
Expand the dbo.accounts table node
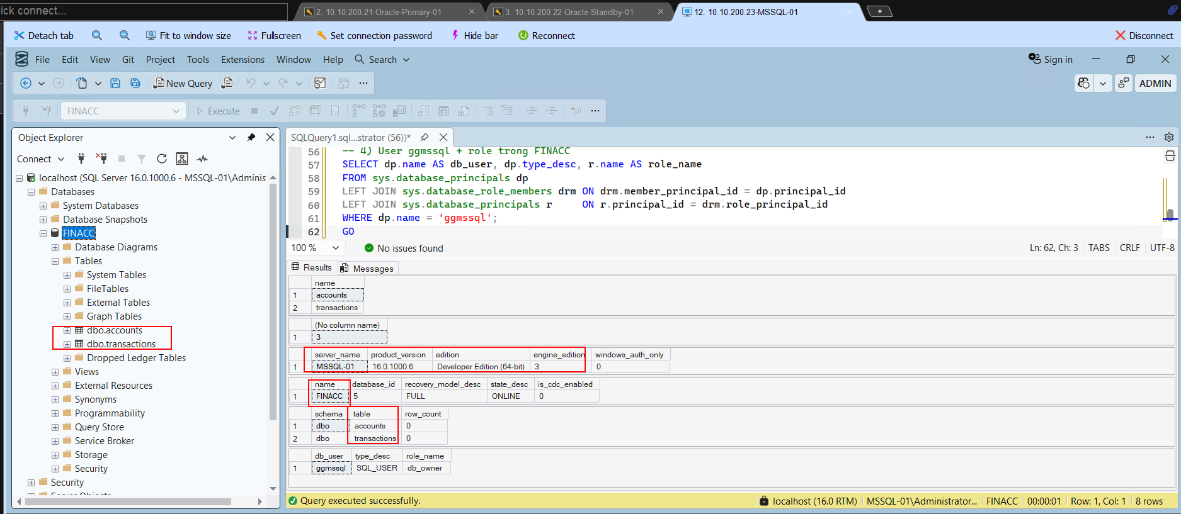click(x=67, y=330)
